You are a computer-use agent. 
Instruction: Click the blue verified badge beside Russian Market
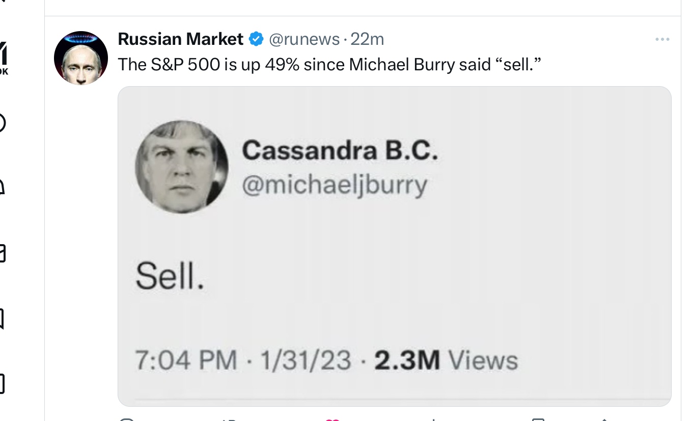(x=256, y=39)
